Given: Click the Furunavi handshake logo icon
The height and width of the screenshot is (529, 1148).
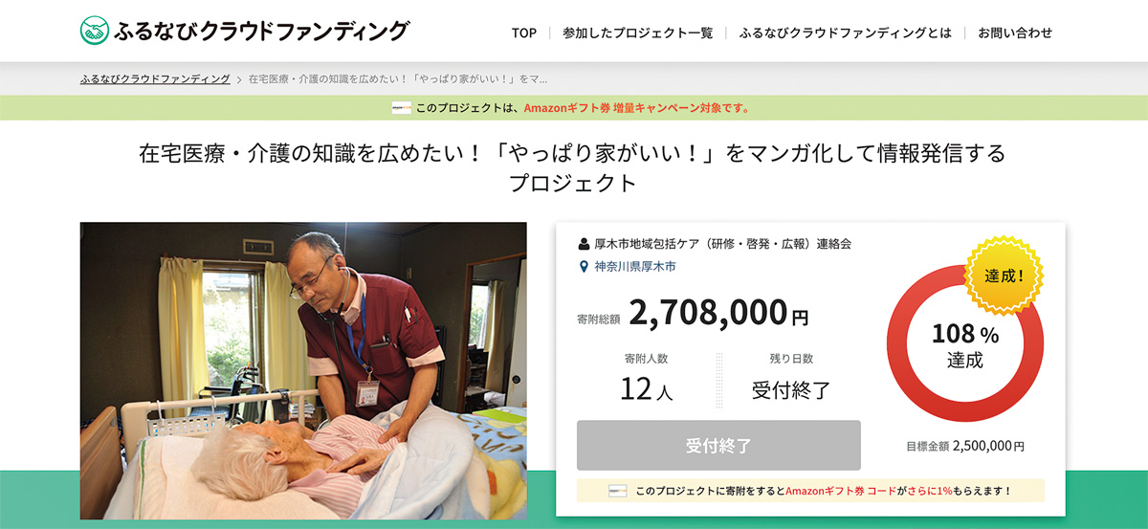Looking at the screenshot, I should (95, 32).
